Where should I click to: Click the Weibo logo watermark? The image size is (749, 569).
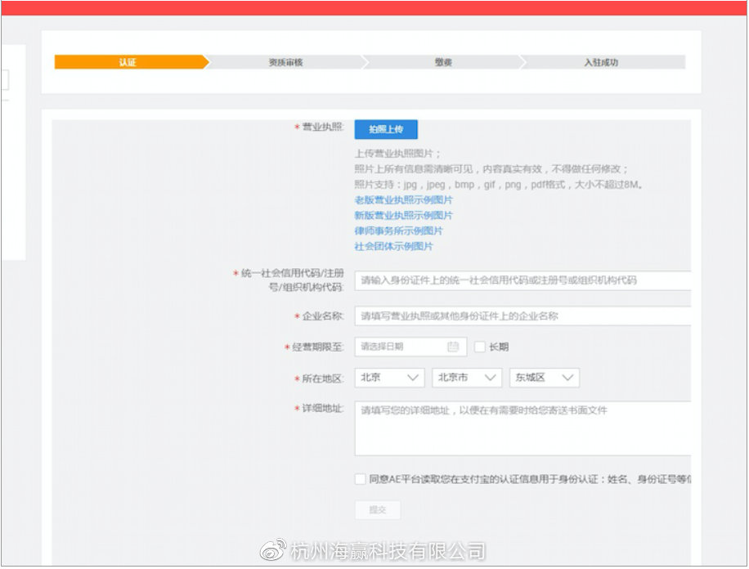(275, 550)
